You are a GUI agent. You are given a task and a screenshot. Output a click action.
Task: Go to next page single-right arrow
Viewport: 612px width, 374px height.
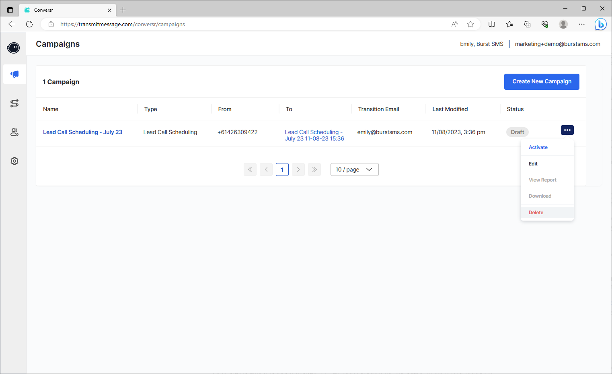point(298,169)
